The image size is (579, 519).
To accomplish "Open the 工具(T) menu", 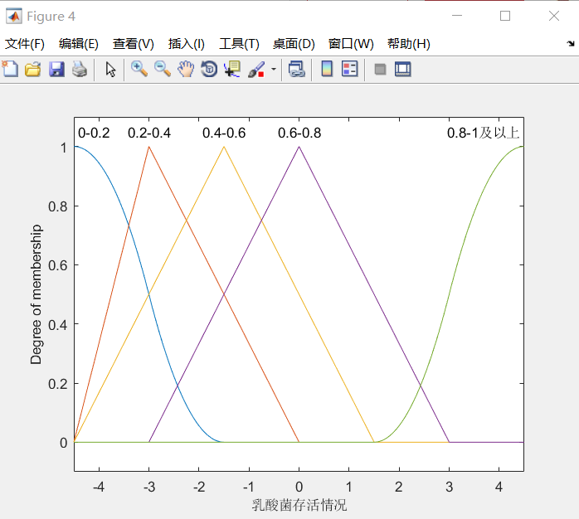I will (x=239, y=44).
